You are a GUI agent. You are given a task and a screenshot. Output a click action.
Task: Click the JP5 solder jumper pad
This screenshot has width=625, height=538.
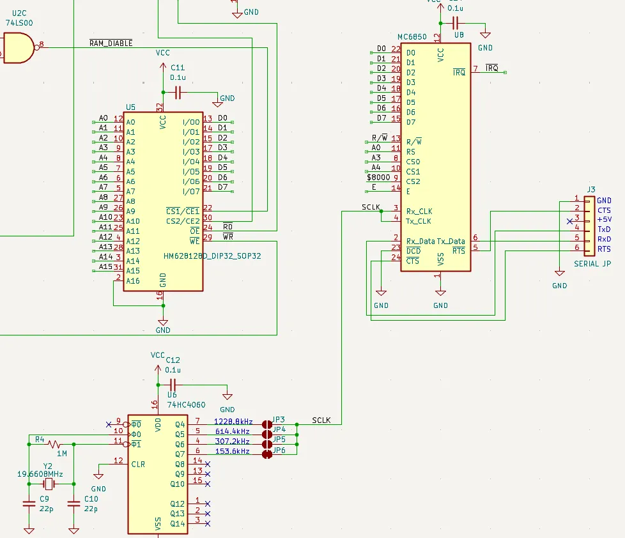(x=267, y=444)
